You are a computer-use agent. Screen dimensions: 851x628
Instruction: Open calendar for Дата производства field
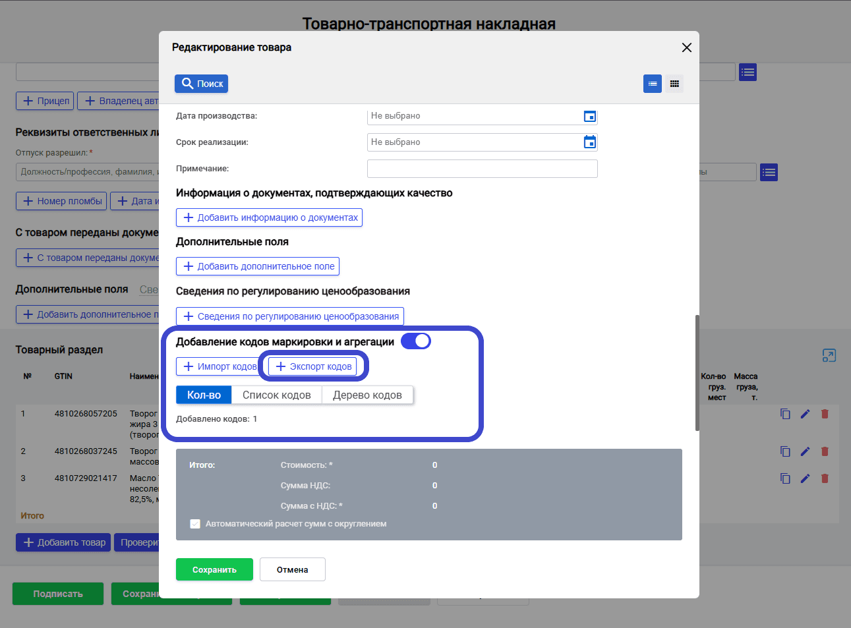(590, 117)
